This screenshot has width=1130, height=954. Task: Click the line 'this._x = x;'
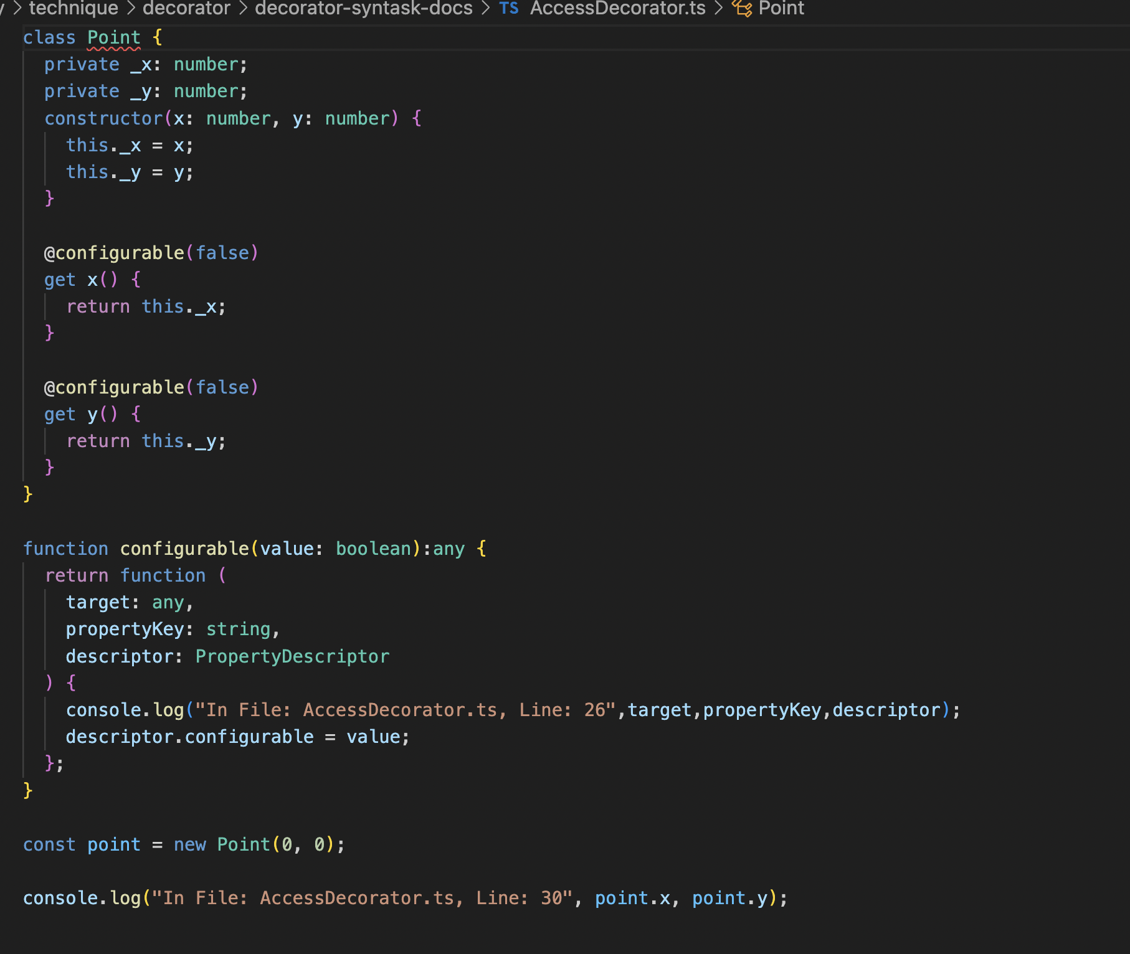click(130, 145)
